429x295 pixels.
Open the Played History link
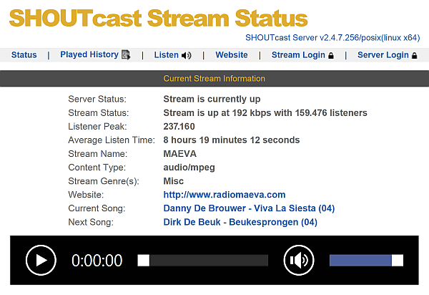tap(89, 54)
